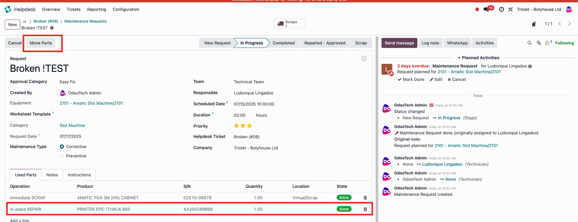Set stage to Completed

coord(284,43)
